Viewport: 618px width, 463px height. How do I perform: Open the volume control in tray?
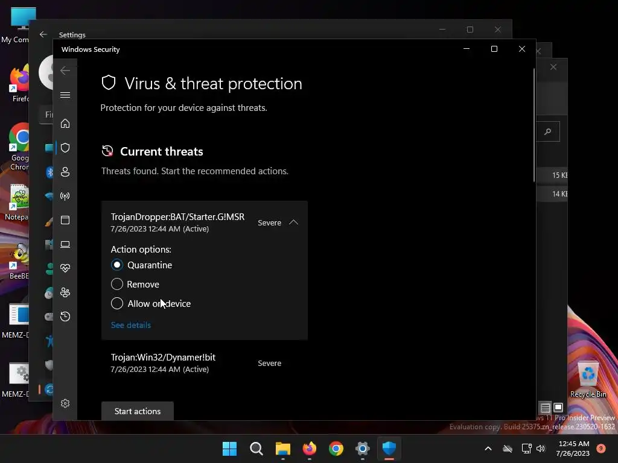[541, 449]
